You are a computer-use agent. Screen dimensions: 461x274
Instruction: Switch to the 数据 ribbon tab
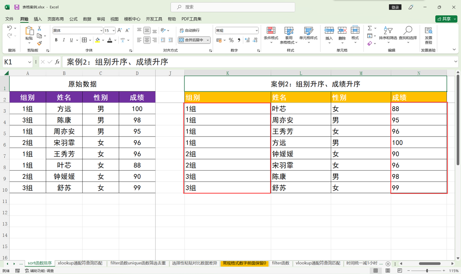[87, 19]
